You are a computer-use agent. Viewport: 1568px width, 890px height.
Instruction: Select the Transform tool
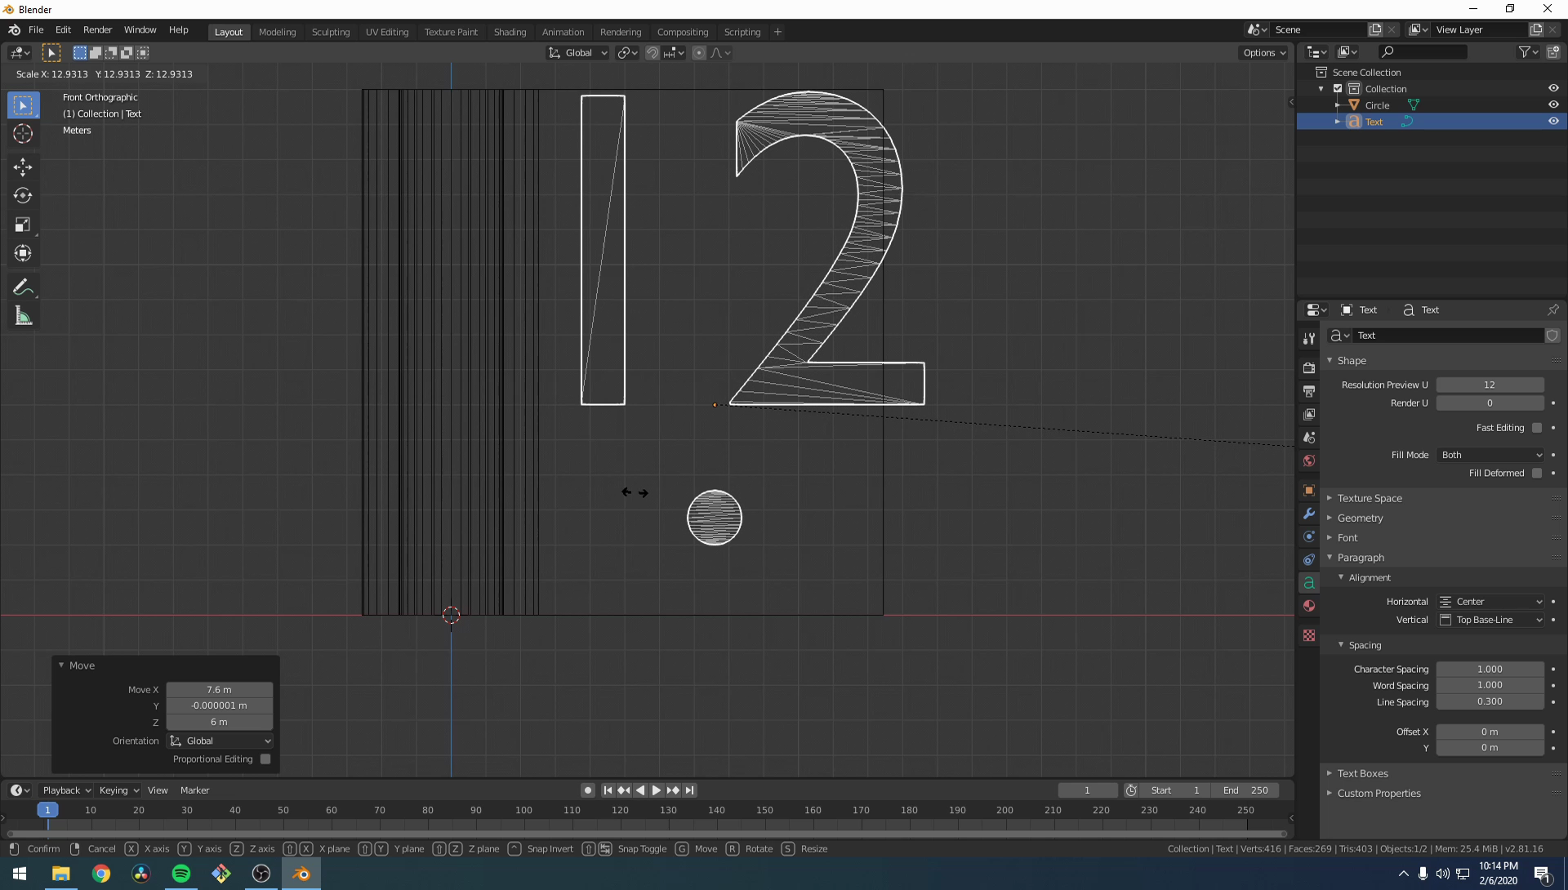point(23,253)
